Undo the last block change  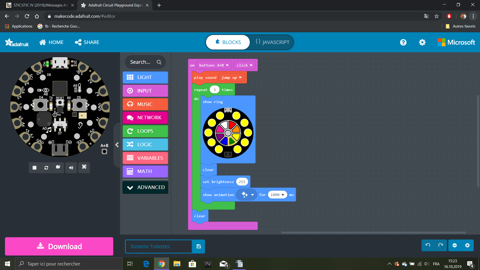pyautogui.click(x=428, y=245)
